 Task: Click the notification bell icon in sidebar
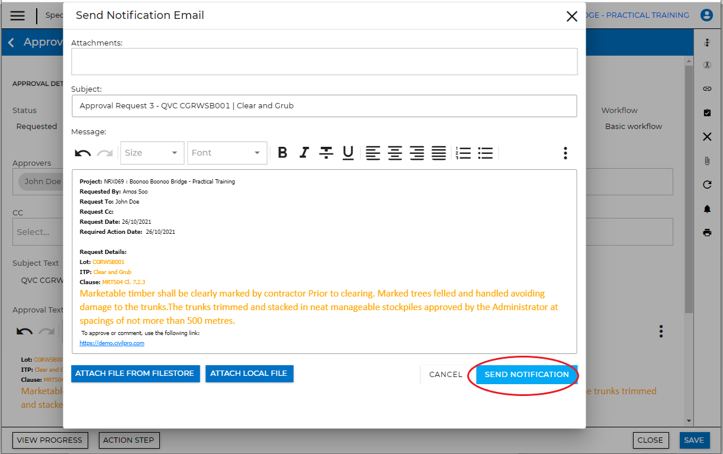(x=707, y=209)
